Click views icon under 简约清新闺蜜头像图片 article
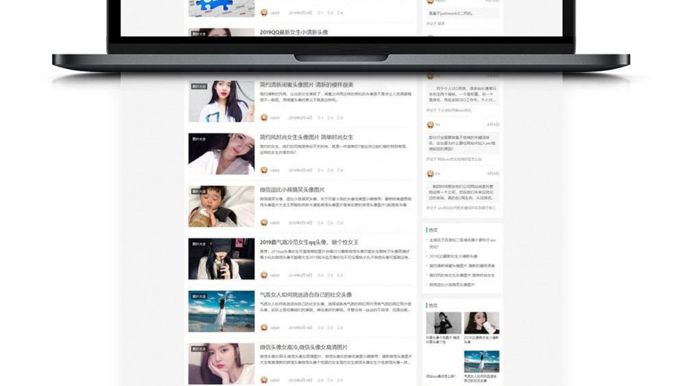 [x=319, y=118]
